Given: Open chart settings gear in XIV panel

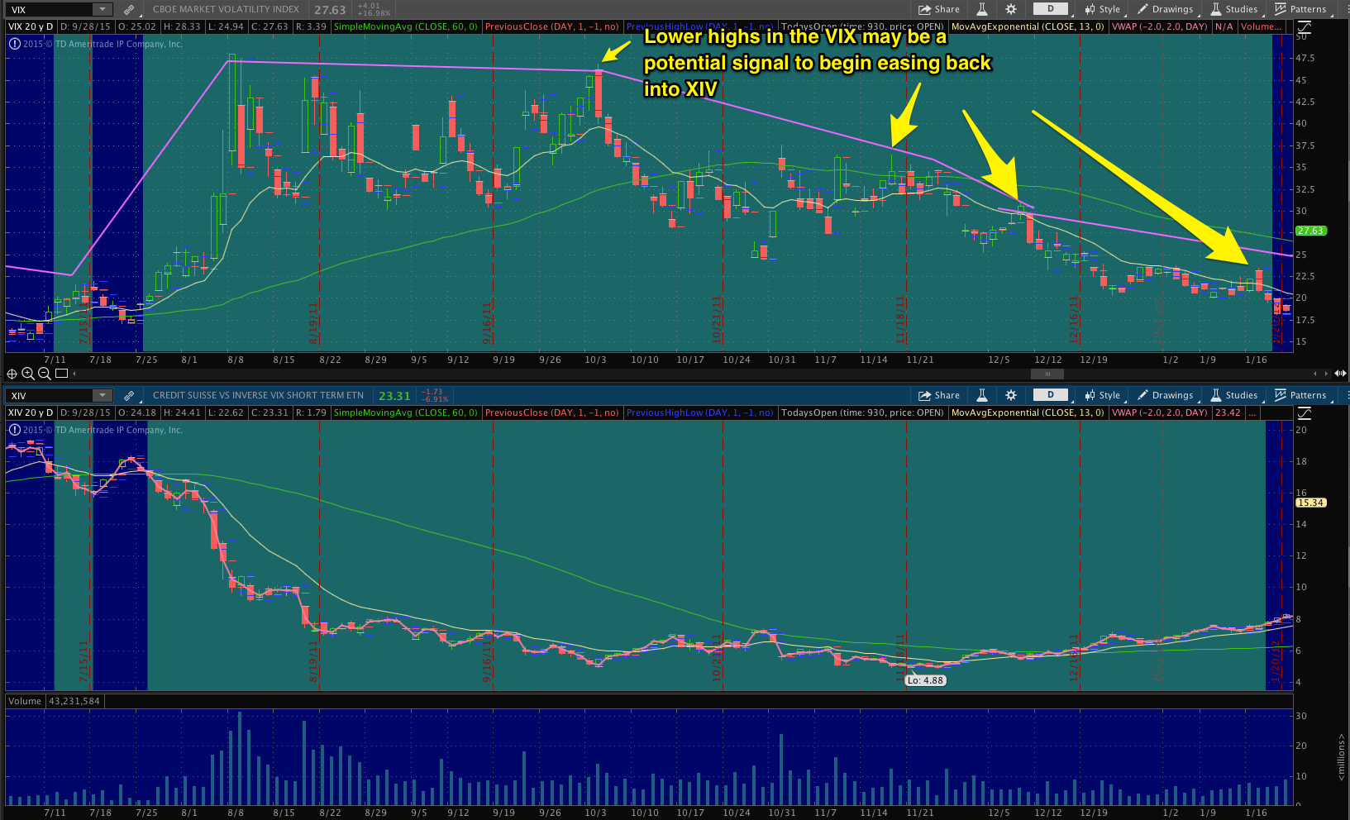Looking at the screenshot, I should [x=1010, y=395].
